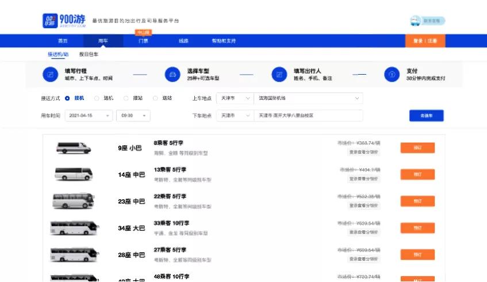Click the 14座 中巴 vehicle image
Image resolution: width=487 pixels, height=282 pixels.
74,174
